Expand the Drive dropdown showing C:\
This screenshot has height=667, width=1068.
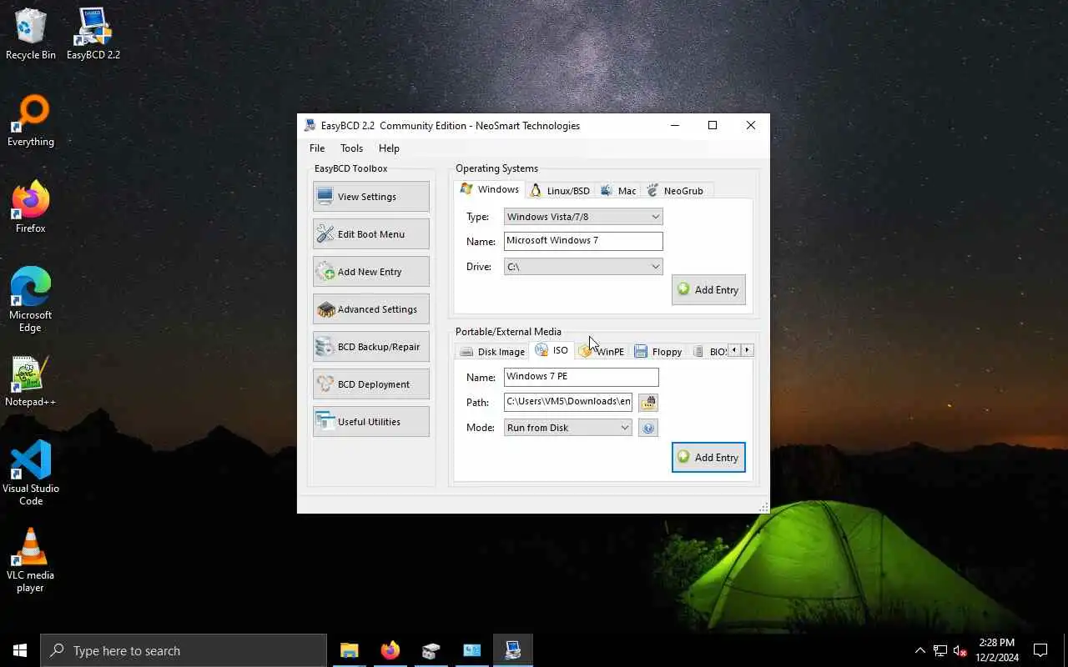(583, 267)
